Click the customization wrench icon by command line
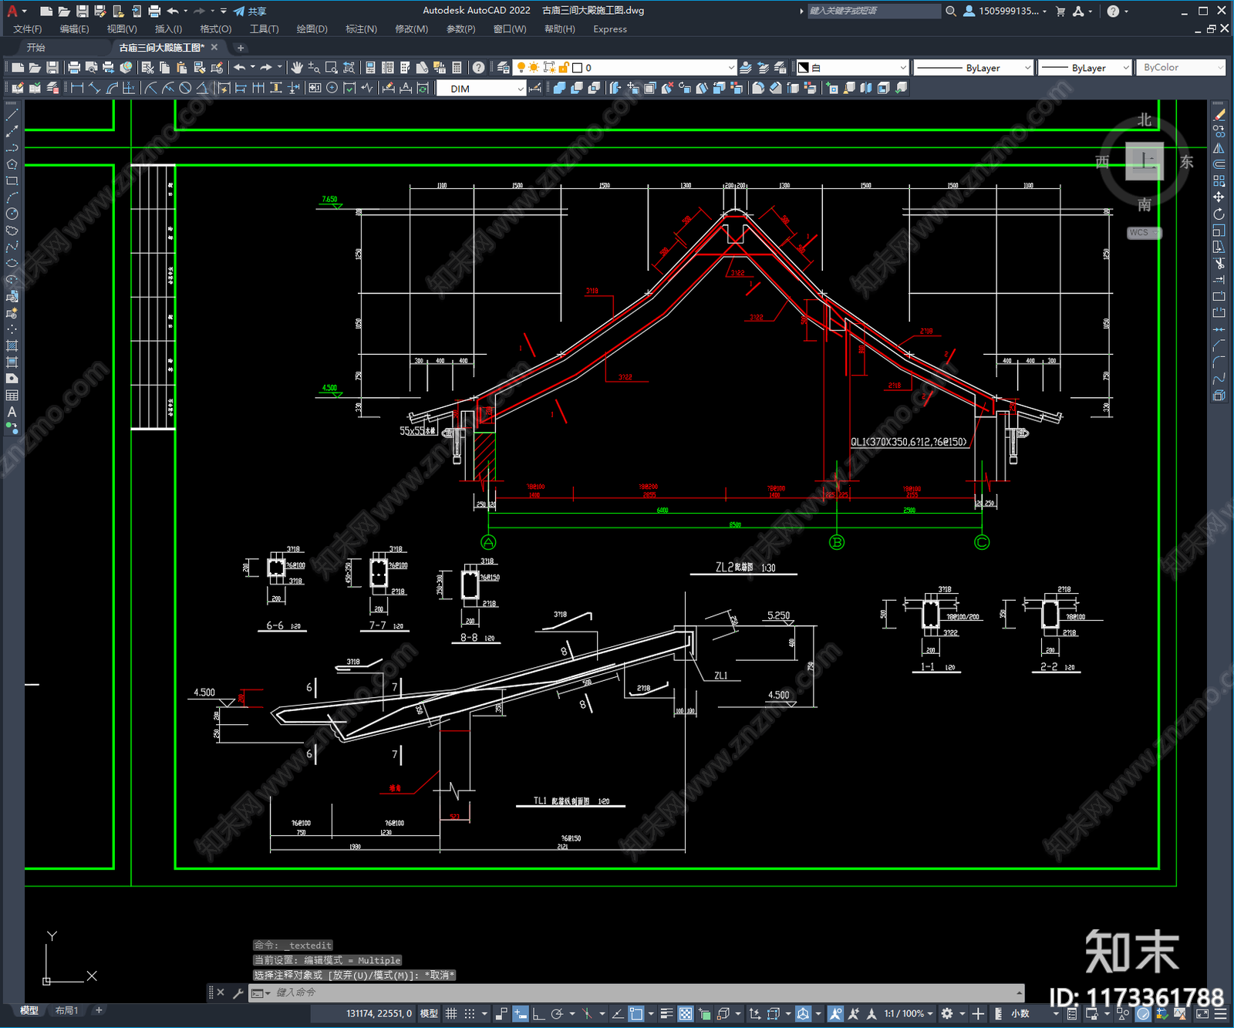The image size is (1234, 1028). coord(238,993)
